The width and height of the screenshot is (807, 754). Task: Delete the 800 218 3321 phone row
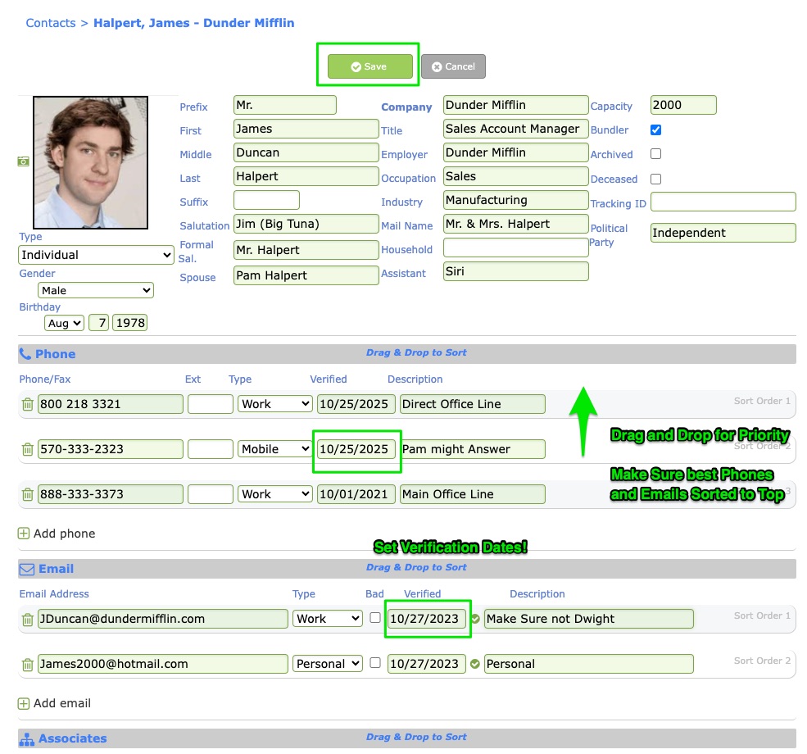coord(28,404)
